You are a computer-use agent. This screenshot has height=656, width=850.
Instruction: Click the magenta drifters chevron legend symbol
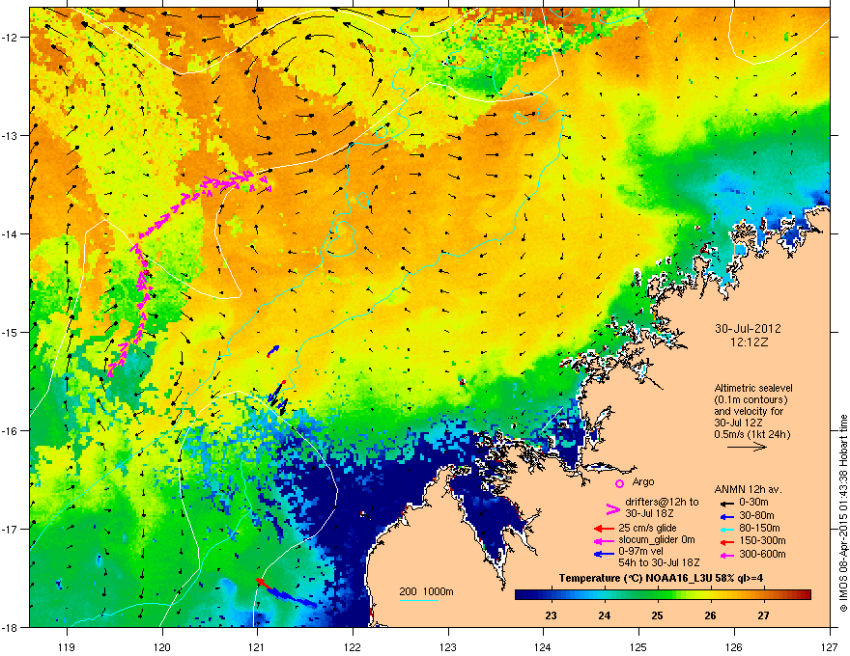[612, 509]
